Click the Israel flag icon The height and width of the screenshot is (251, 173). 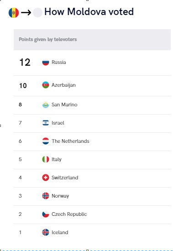tap(46, 123)
